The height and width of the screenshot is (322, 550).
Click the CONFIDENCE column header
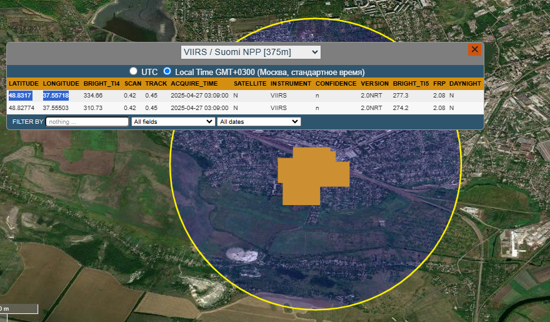click(x=336, y=83)
